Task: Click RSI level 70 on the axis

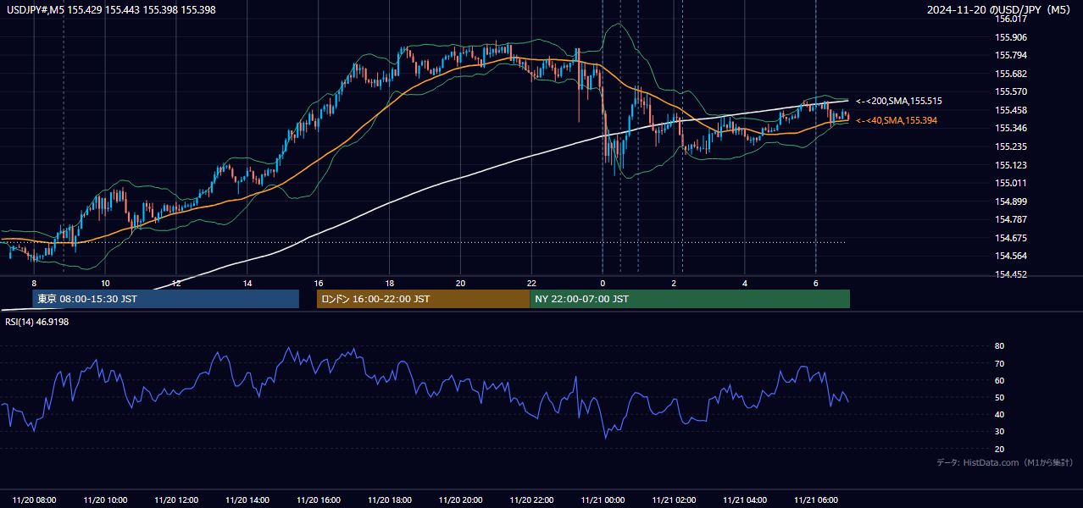Action: point(1000,363)
